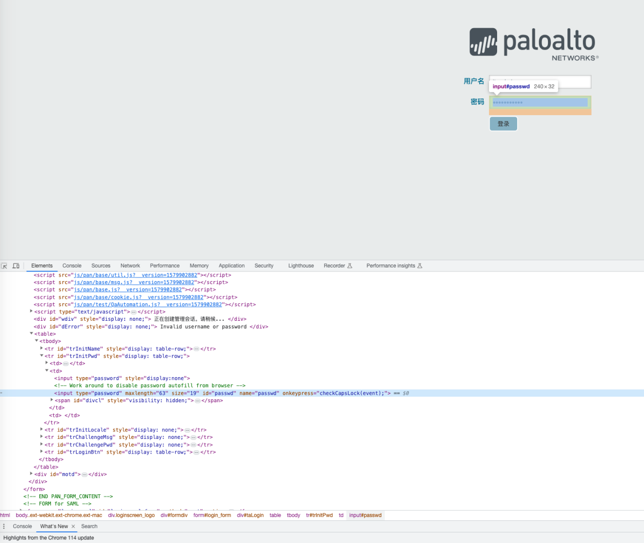The width and height of the screenshot is (644, 543).
Task: Expand the trChallengeMsg row node
Action: tap(41, 437)
